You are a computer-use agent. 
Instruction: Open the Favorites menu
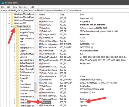click(23, 7)
